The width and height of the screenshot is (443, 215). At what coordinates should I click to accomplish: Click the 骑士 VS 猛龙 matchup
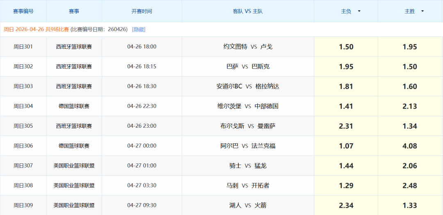(248, 165)
